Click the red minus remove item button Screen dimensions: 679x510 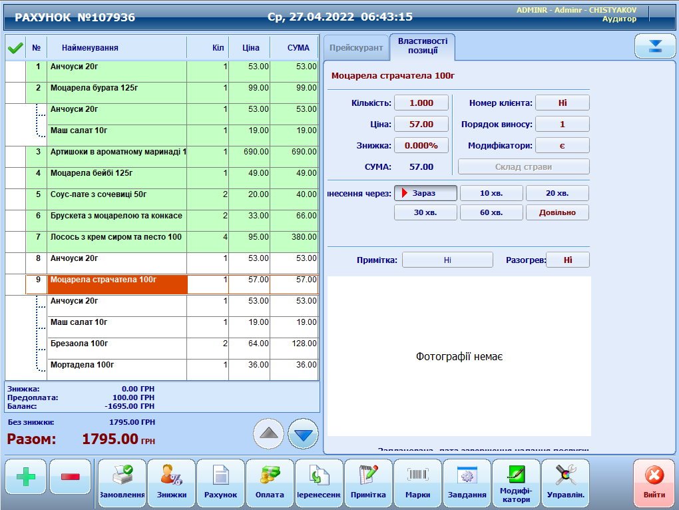(x=71, y=477)
